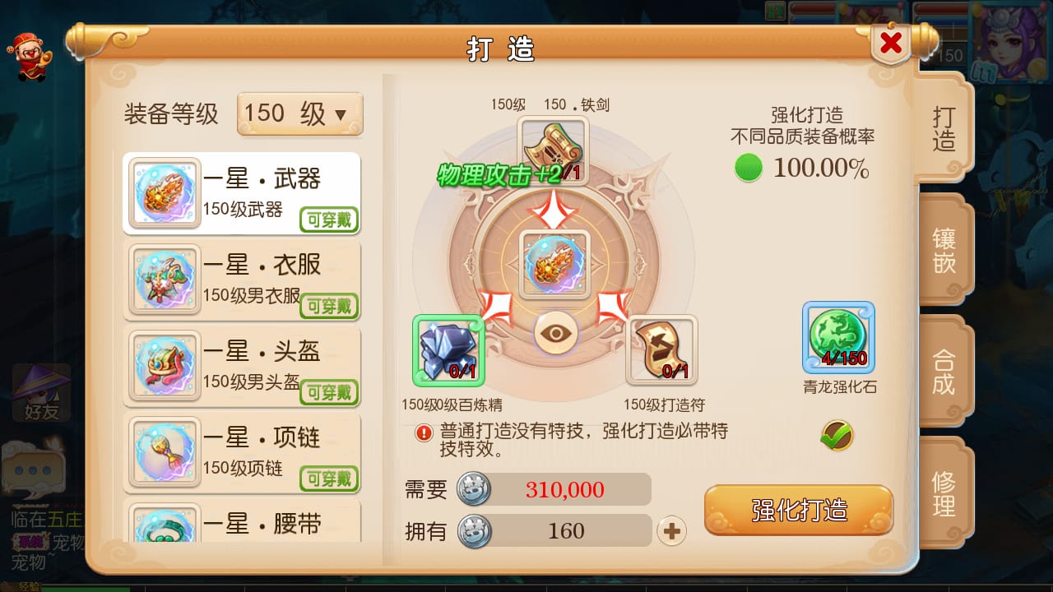Click the 150级 blueprint scroll icon
Image resolution: width=1053 pixels, height=592 pixels.
[553, 150]
